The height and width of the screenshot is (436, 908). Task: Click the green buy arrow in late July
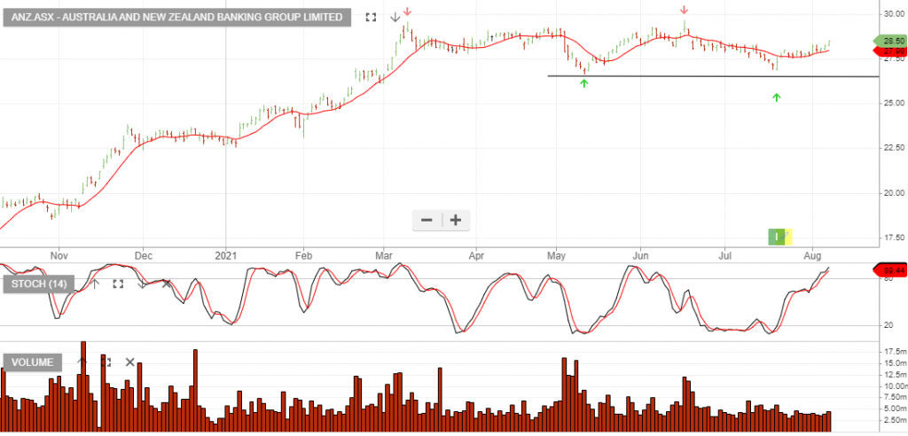coord(777,97)
